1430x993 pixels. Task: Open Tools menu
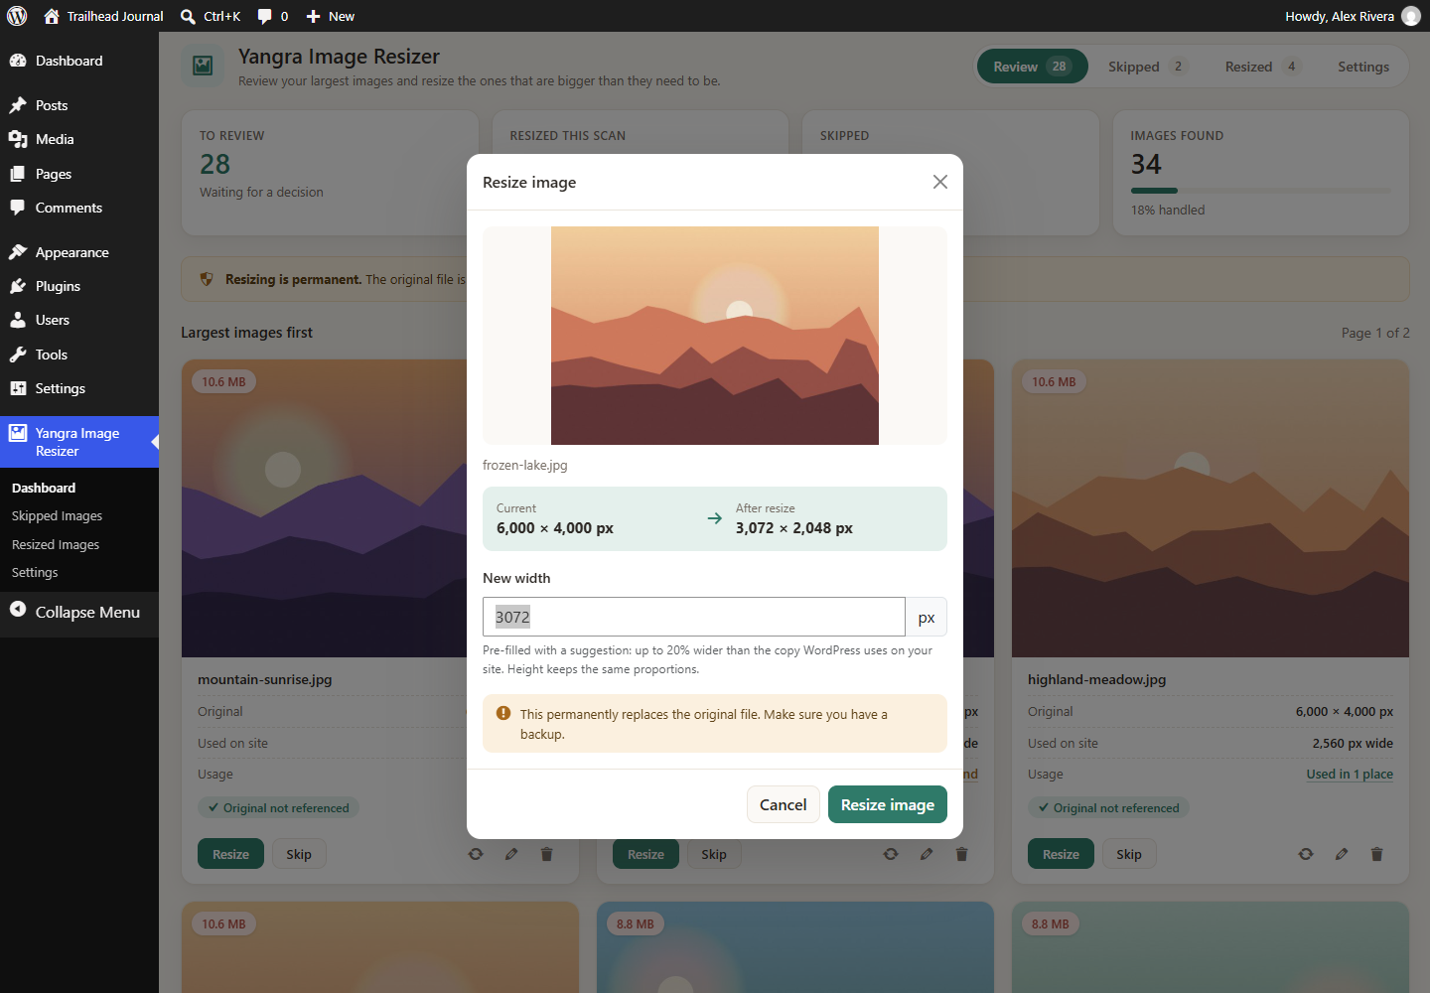(x=79, y=355)
